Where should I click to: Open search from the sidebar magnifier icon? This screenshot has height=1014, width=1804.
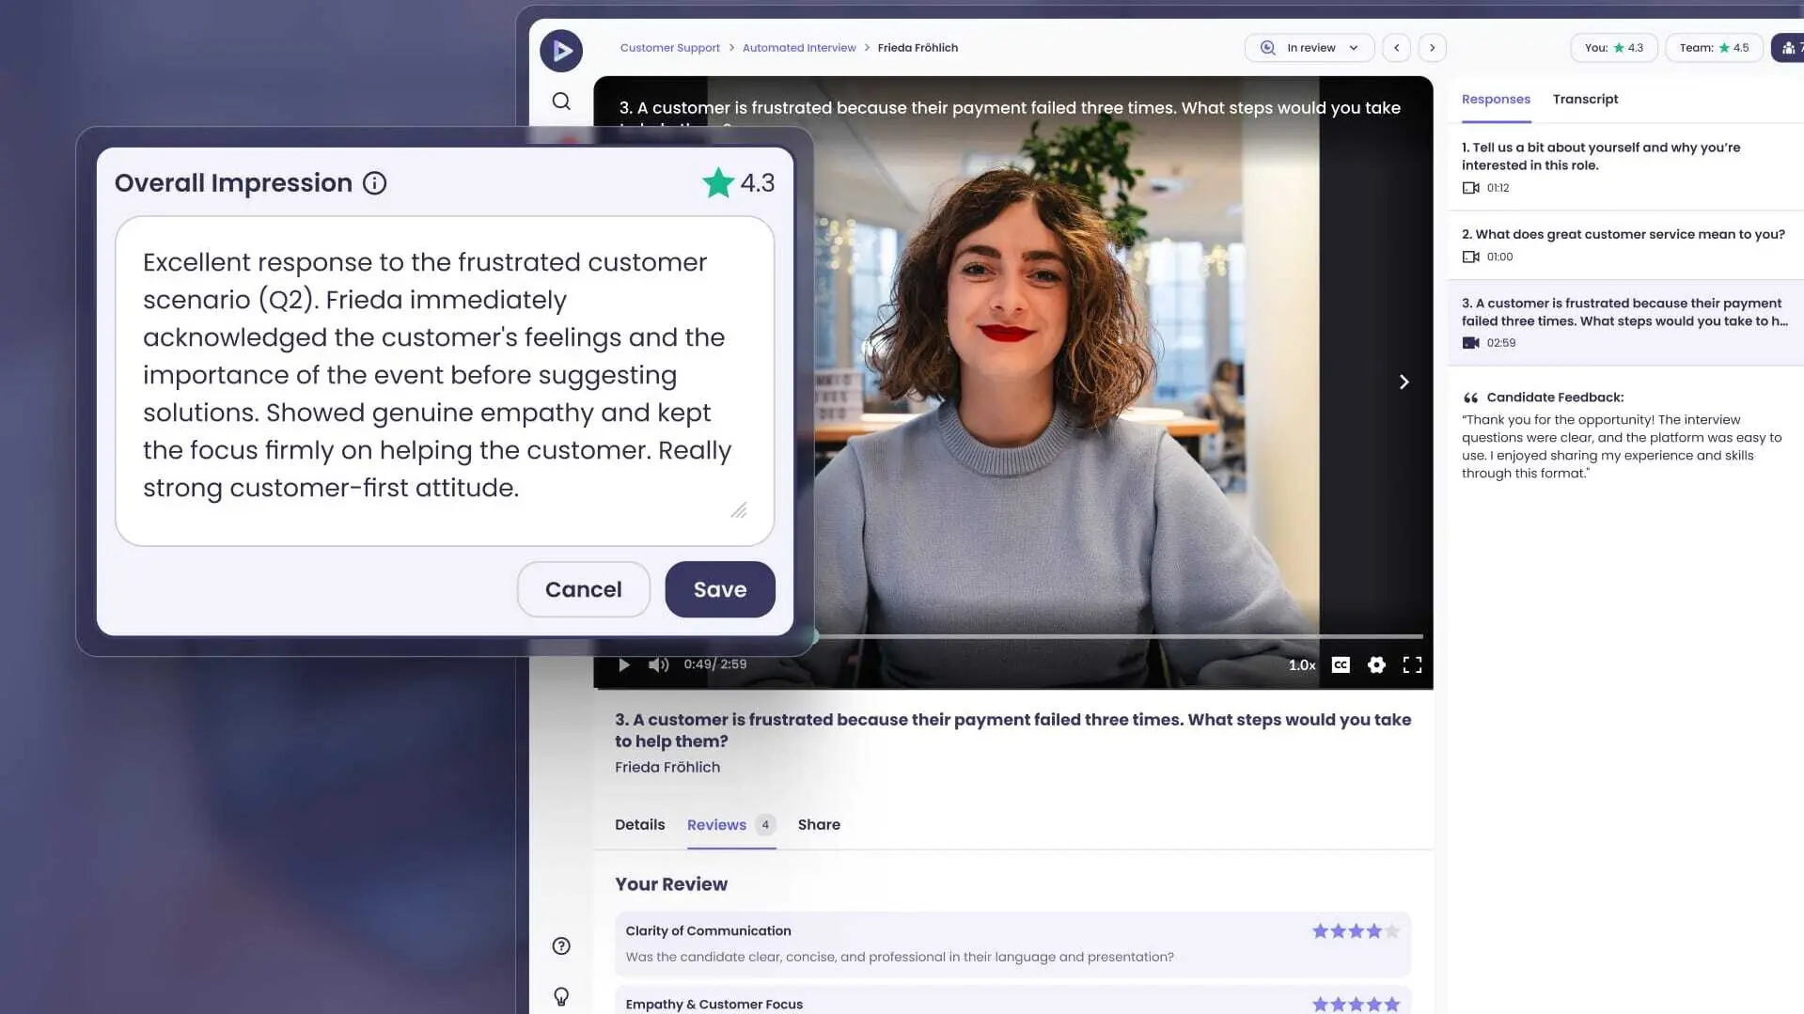coord(561,101)
